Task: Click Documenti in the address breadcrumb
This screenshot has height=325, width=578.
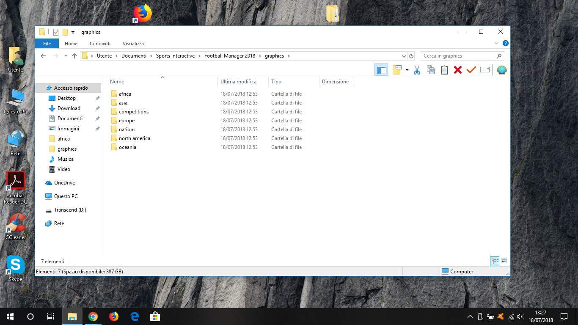Action: click(134, 56)
